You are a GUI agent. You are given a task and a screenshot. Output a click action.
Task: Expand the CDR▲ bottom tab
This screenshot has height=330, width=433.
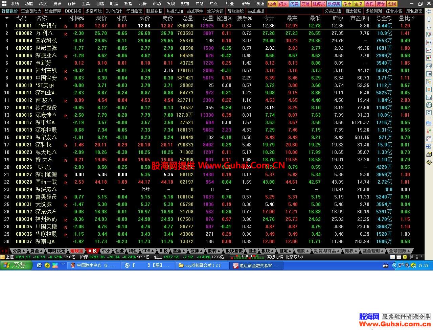pyautogui.click(x=148, y=251)
